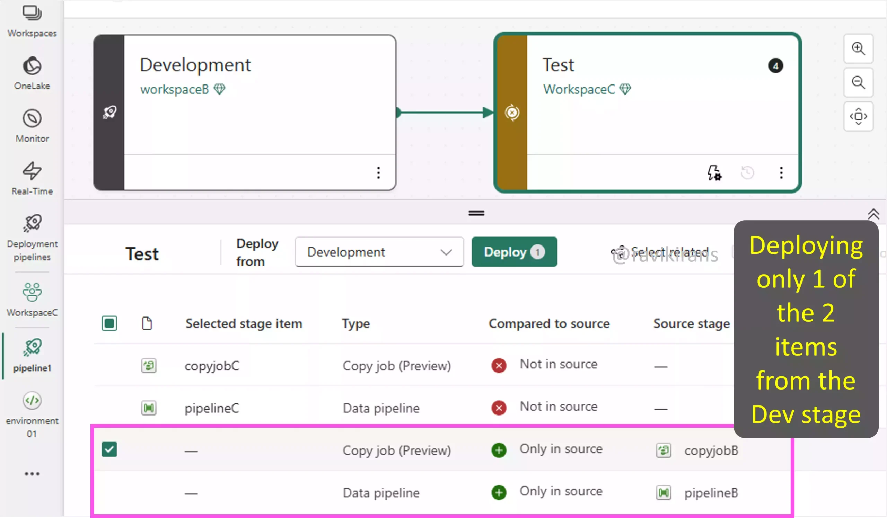Grab the pane resize handle

click(476, 213)
